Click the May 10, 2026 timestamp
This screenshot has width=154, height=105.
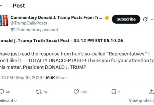29,78
